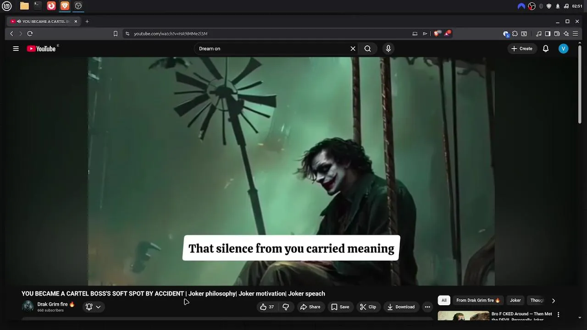Open the account avatar menu
Image resolution: width=587 pixels, height=330 pixels.
564,49
